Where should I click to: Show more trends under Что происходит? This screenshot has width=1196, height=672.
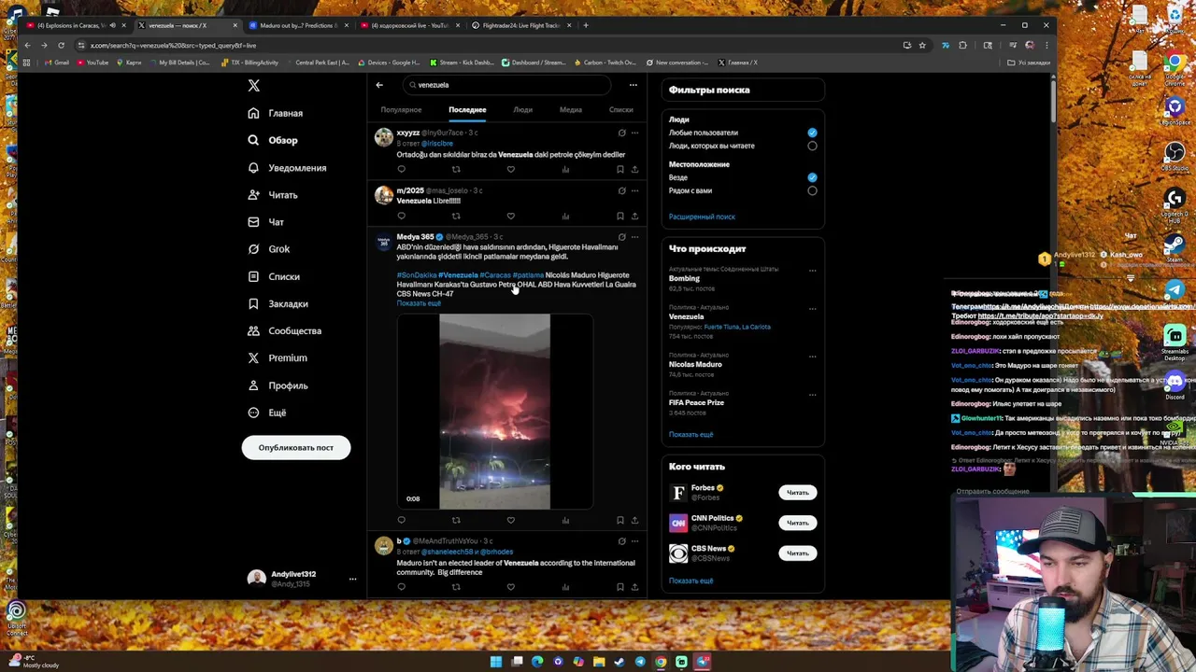pos(691,435)
